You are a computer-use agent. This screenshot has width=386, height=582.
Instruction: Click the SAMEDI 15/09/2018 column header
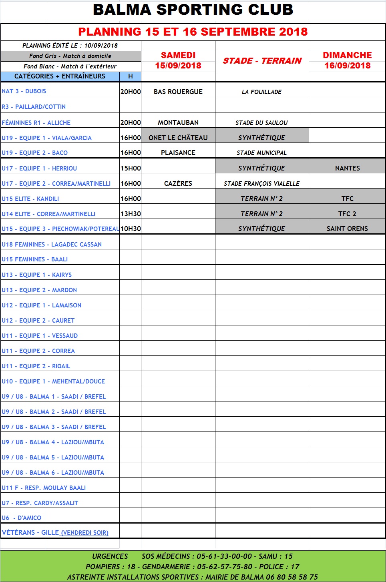178,60
